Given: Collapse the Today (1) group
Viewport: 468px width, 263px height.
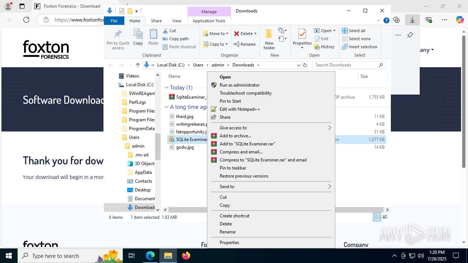Looking at the screenshot, I should 166,88.
